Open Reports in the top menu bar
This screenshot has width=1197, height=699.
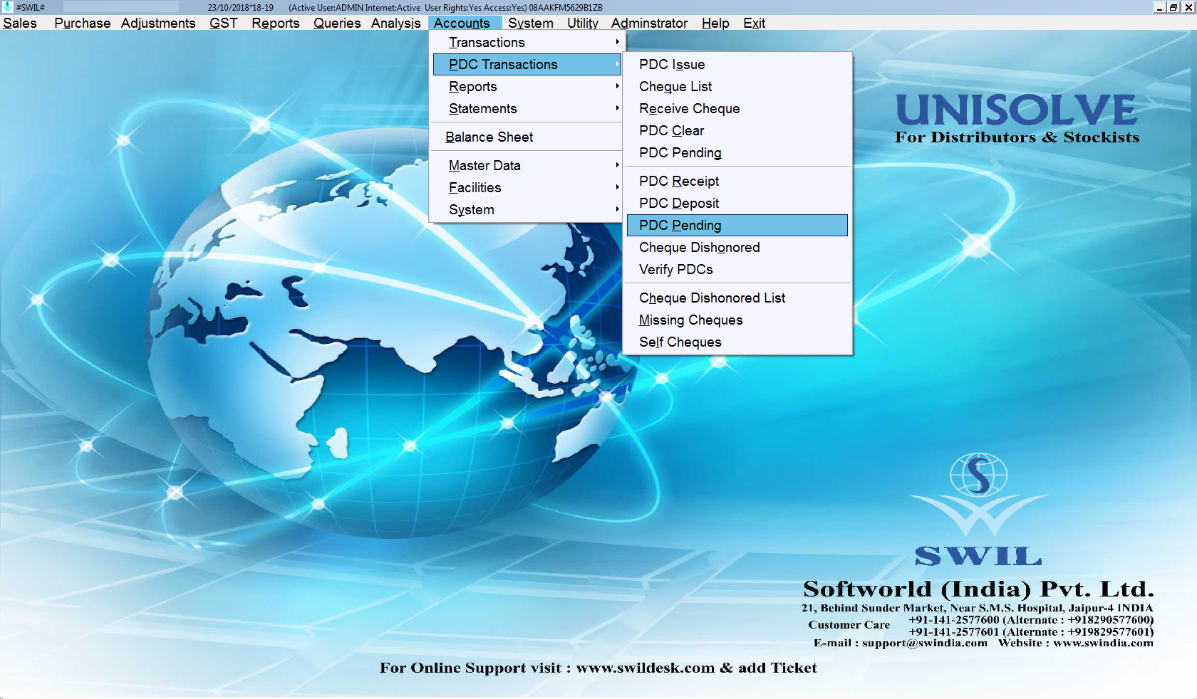click(276, 23)
